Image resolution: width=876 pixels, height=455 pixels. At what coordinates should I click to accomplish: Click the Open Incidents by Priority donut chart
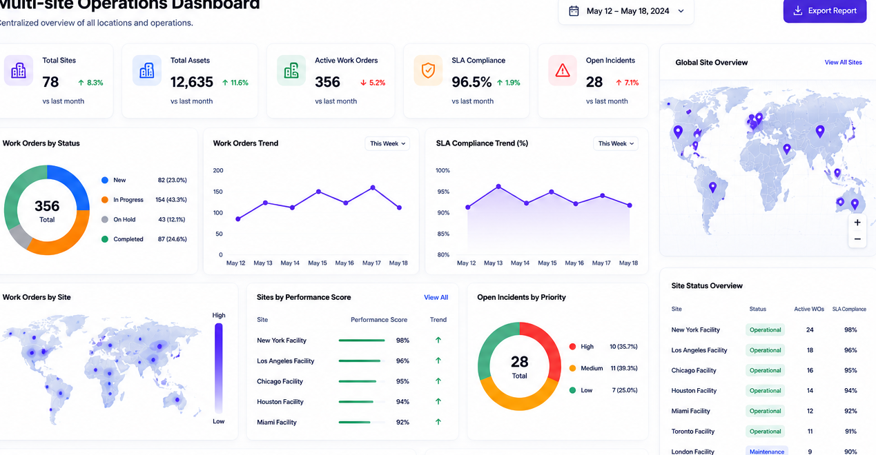tap(520, 366)
